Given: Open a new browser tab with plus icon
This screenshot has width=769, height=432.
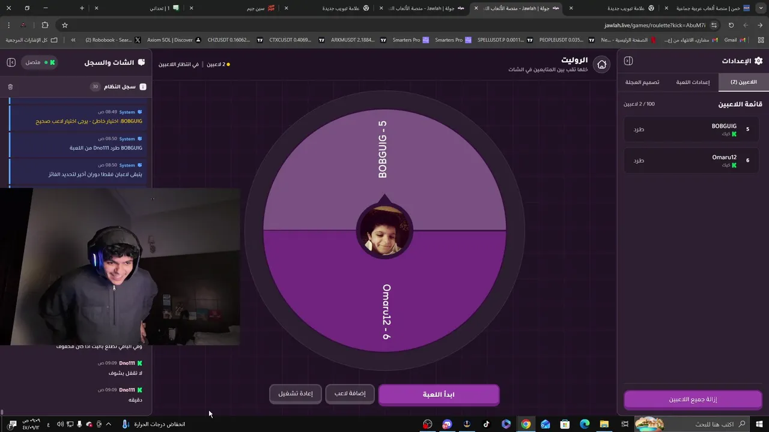Looking at the screenshot, I should point(82,8).
